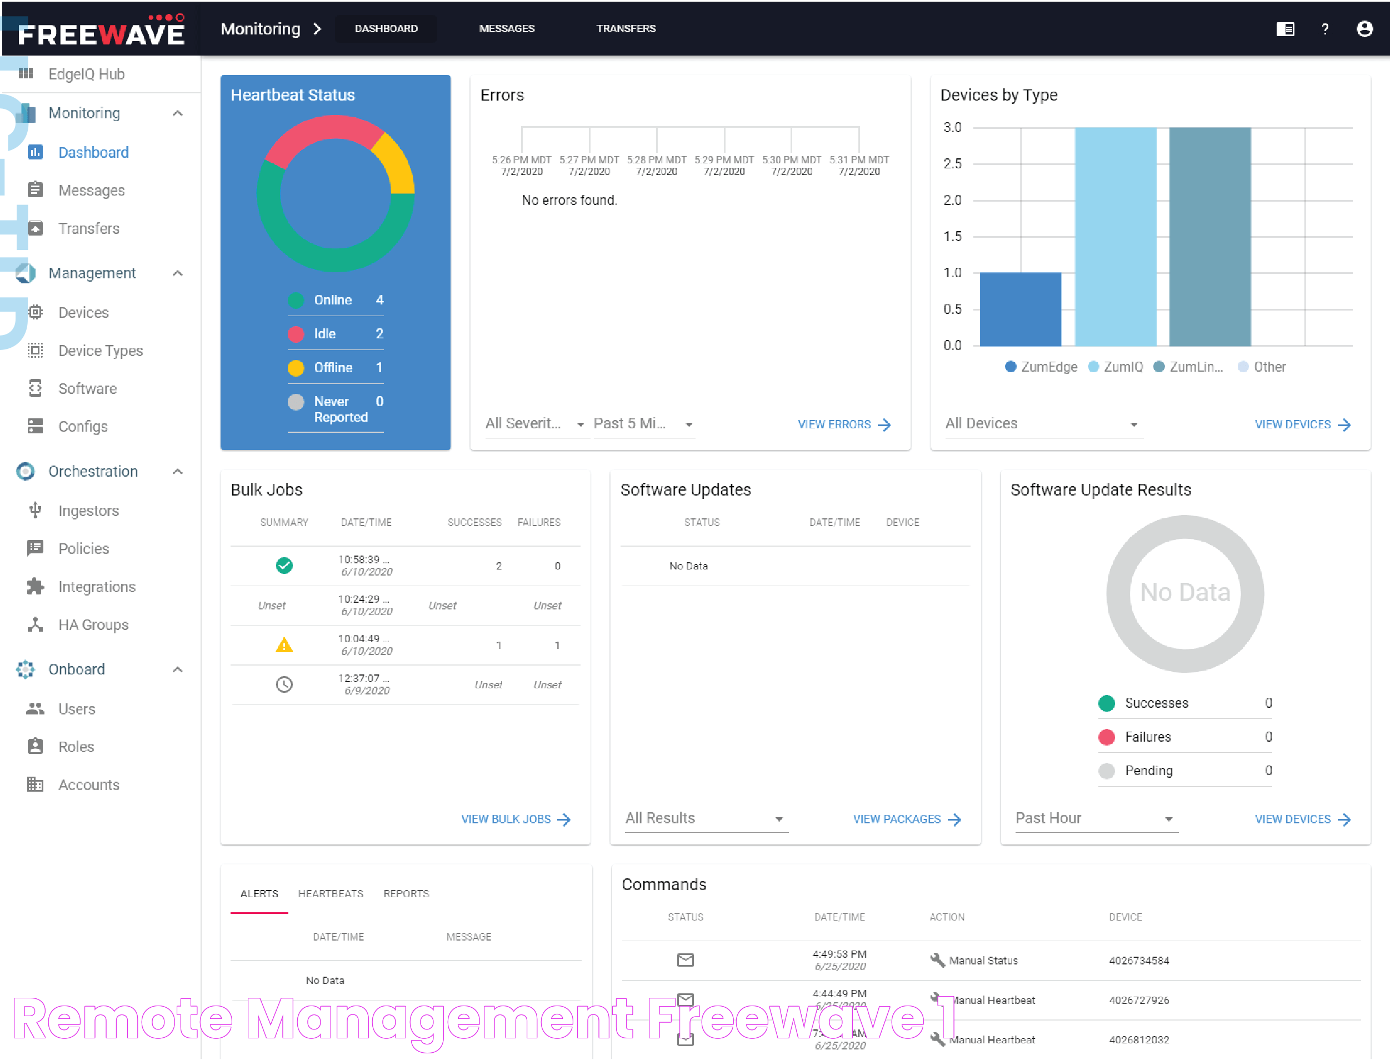Open the Ingestors section in Orchestration
Image resolution: width=1390 pixels, height=1060 pixels.
(88, 510)
